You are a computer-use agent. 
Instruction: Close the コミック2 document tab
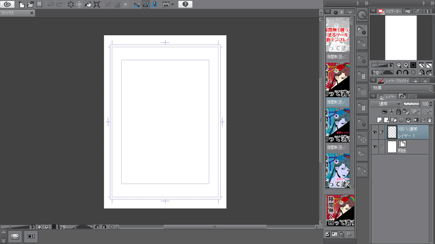point(32,13)
